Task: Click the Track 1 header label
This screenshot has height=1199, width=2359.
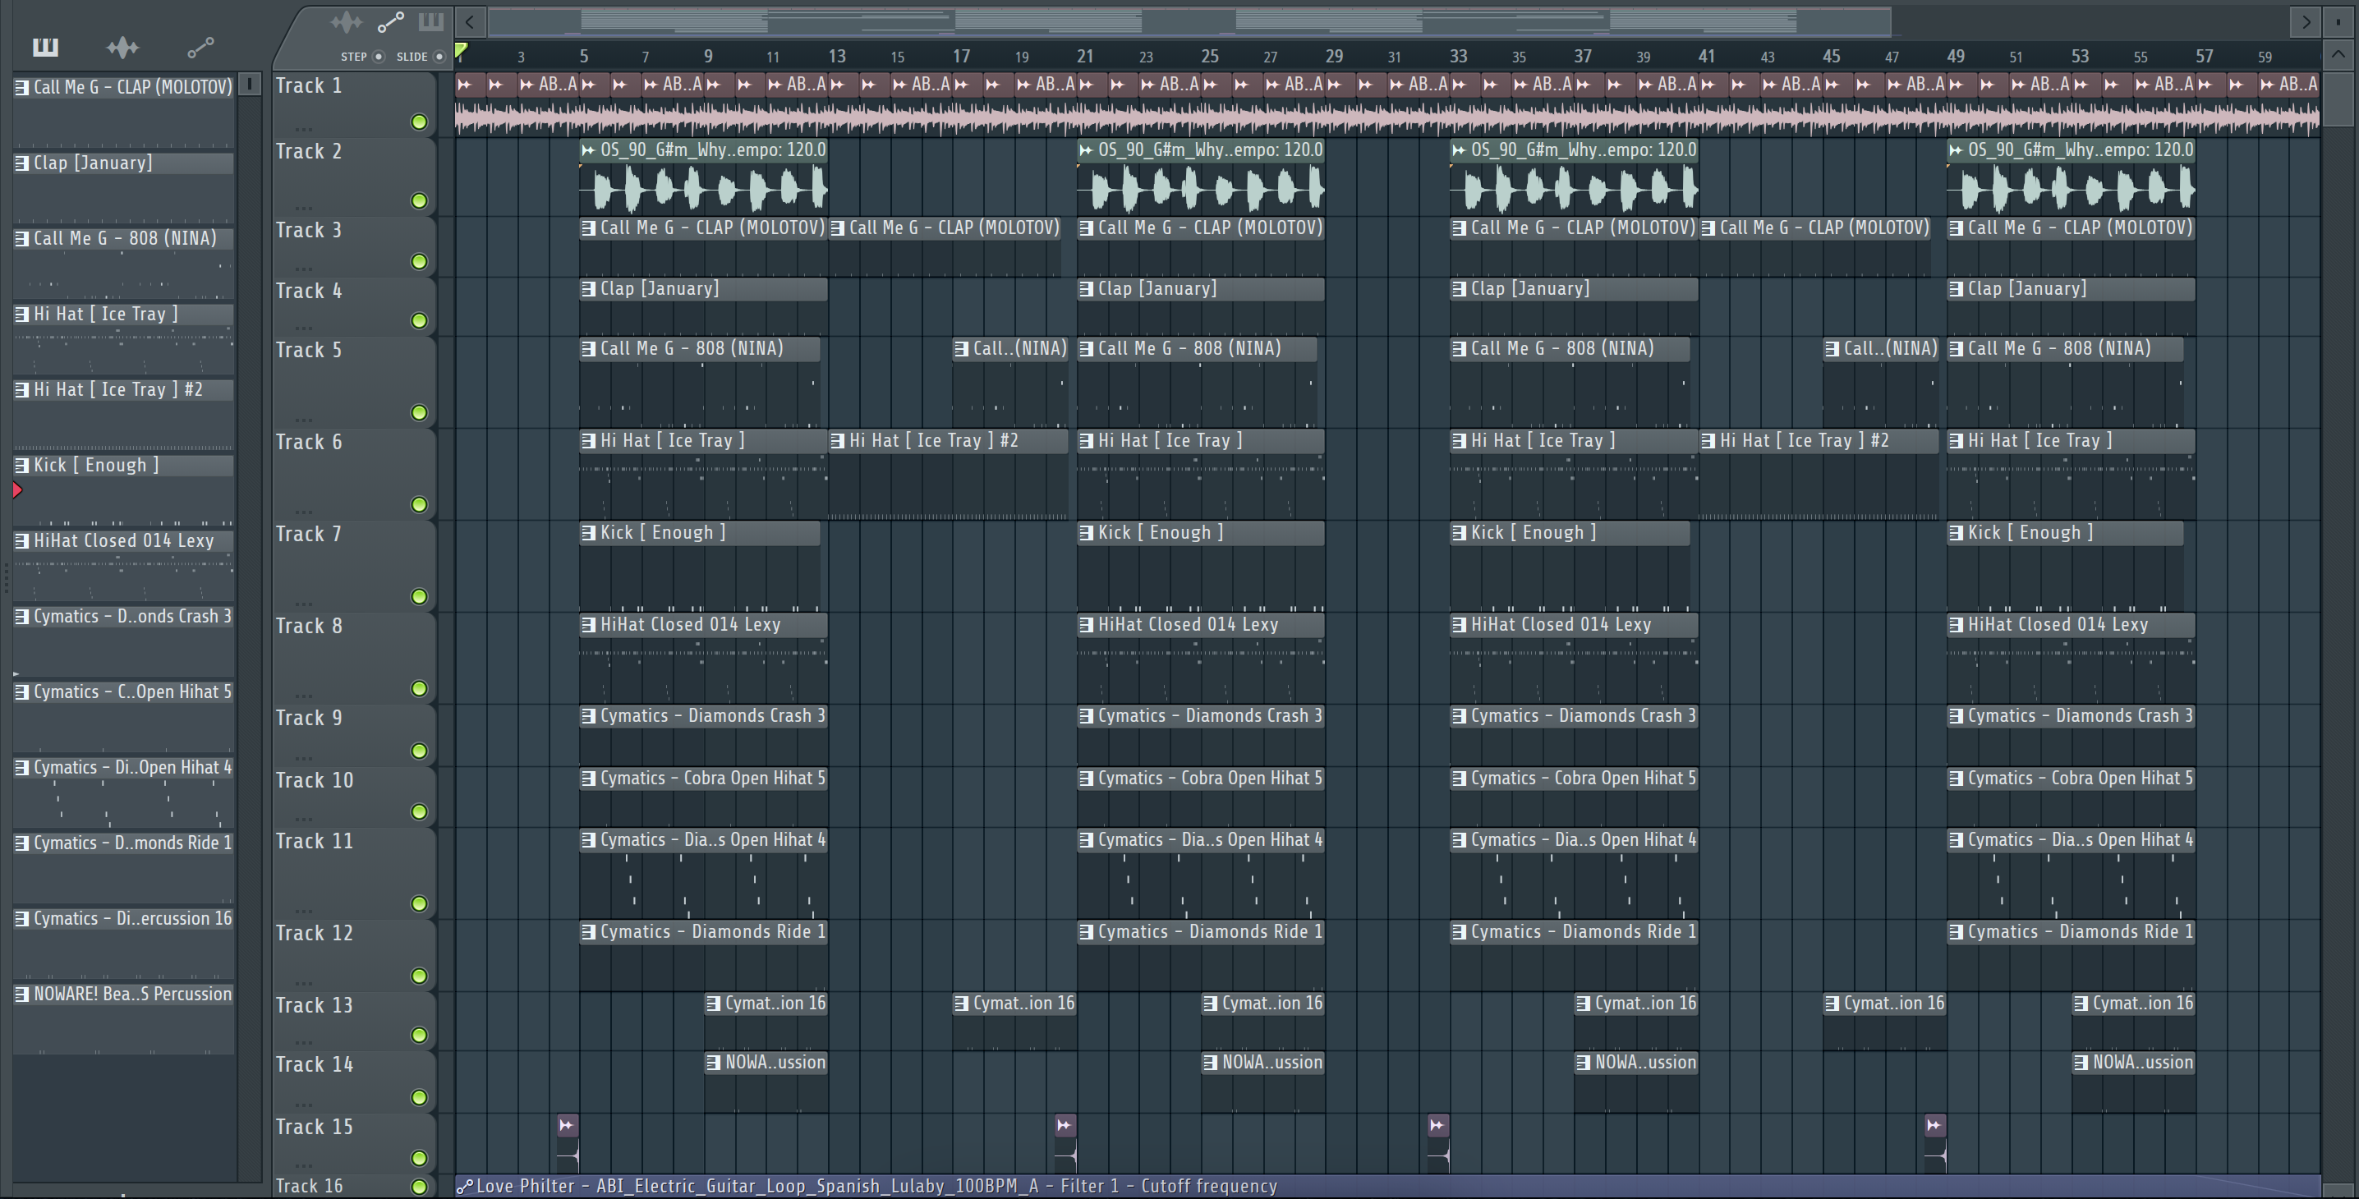Action: [x=309, y=86]
